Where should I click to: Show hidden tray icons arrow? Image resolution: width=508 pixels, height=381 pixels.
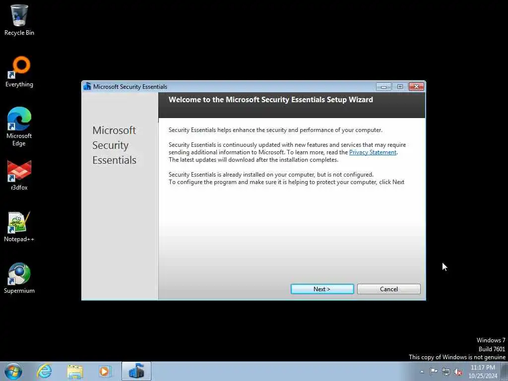click(x=422, y=372)
